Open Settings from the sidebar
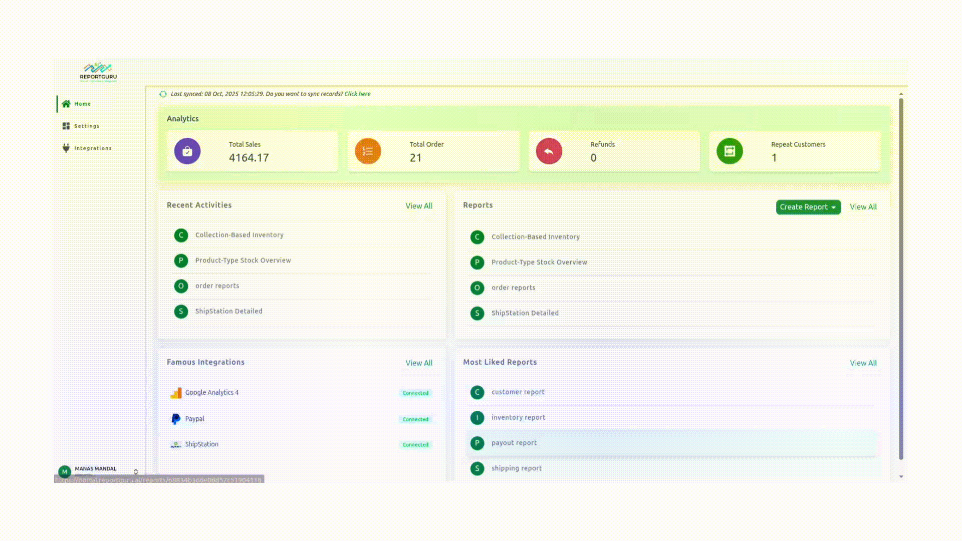Screen dimensions: 962x541 click(x=87, y=126)
